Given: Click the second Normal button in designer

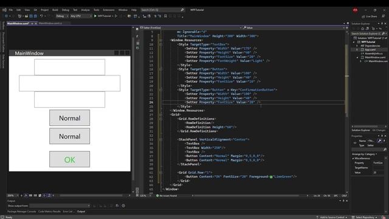Looking at the screenshot, I should [69, 136].
